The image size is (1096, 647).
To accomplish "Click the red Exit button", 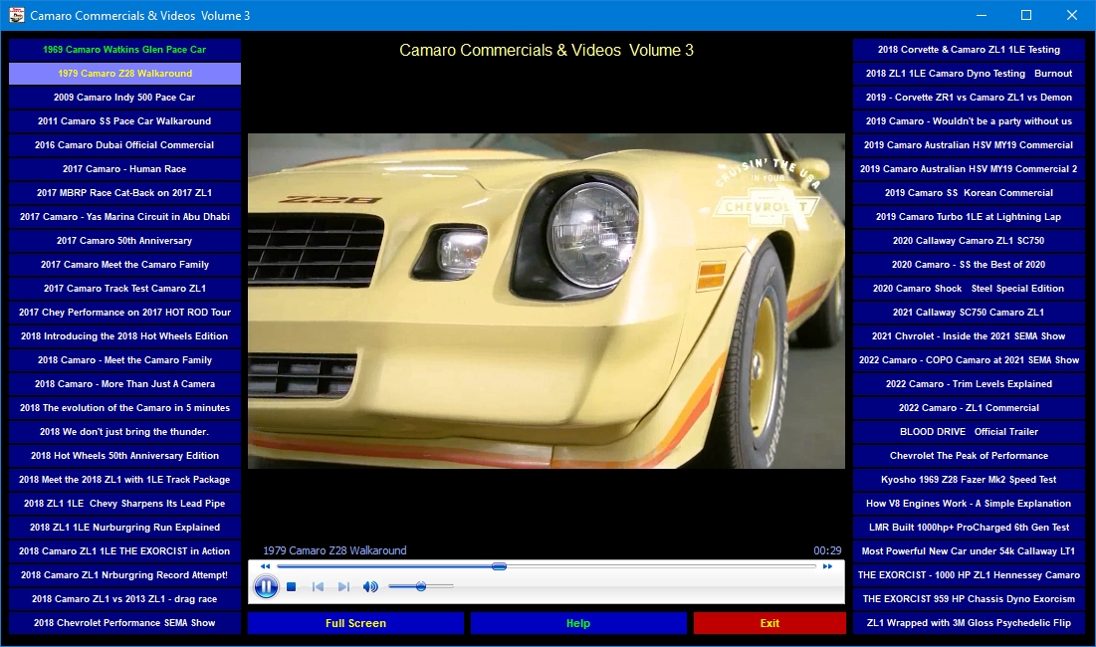I will [769, 623].
